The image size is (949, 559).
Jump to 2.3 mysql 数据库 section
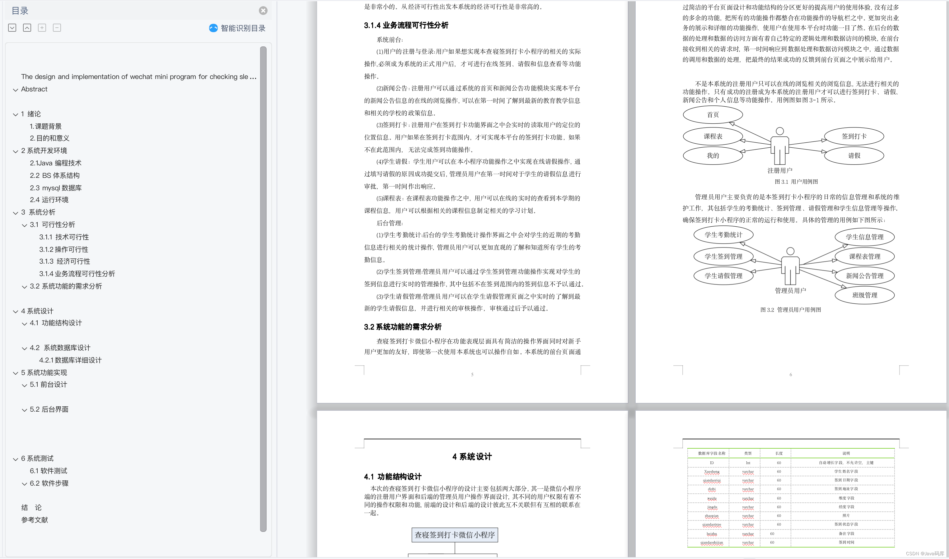tap(56, 187)
